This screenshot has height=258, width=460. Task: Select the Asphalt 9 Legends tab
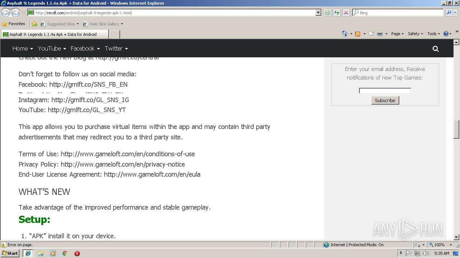54,34
